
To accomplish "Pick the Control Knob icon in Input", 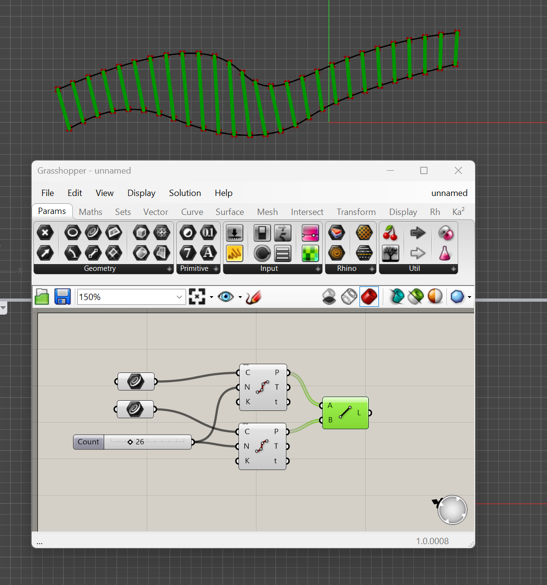I will [x=262, y=252].
